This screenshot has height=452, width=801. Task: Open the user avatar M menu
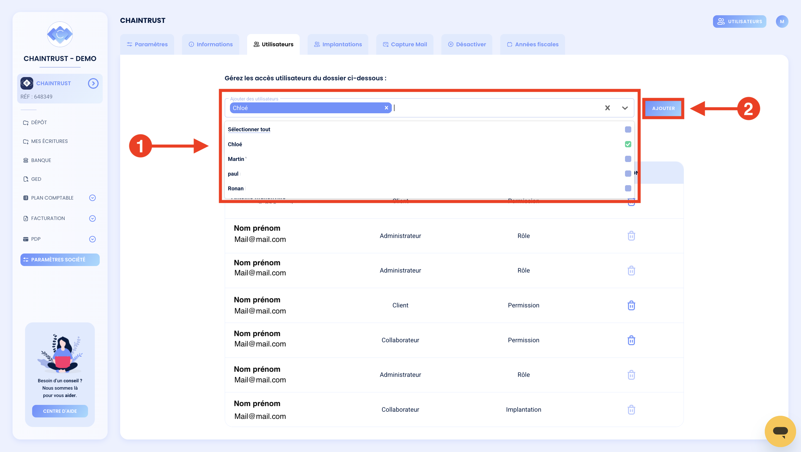click(782, 22)
